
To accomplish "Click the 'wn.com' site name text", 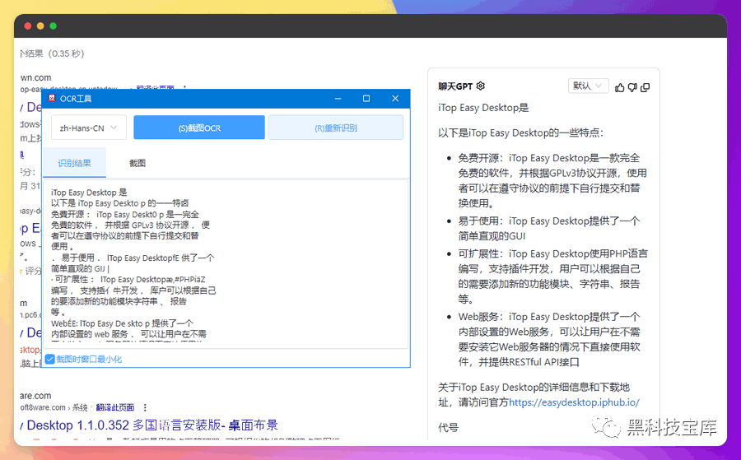I will (x=36, y=78).
